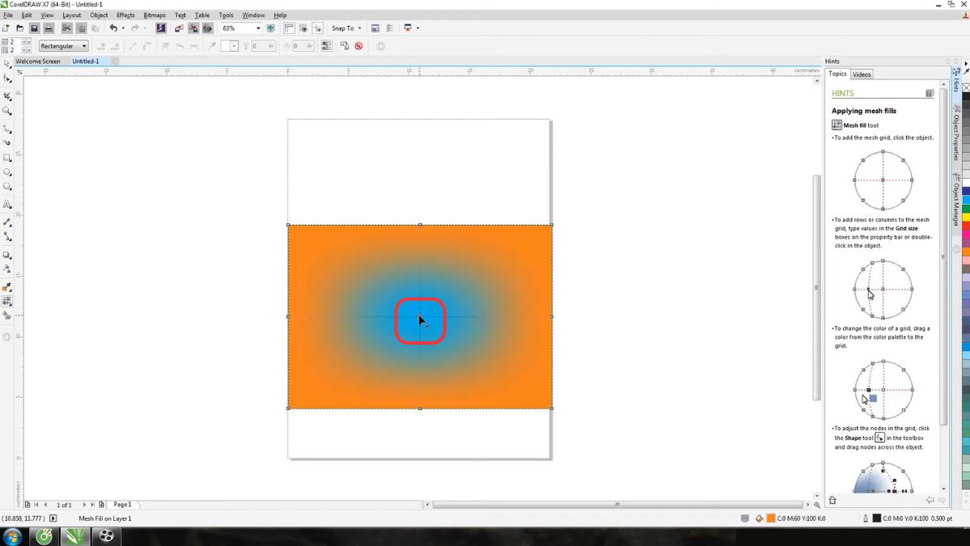
Task: Click the film reel taskbar icon
Action: [x=106, y=536]
